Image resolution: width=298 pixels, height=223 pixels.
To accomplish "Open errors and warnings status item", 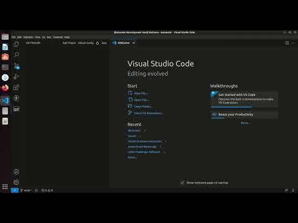I will (47, 190).
